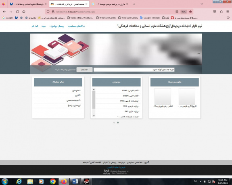Screen dimensions: 232x185
Task: Expand the پرسش و پاسخ dropdown menu
Action: pyautogui.click(x=56, y=26)
